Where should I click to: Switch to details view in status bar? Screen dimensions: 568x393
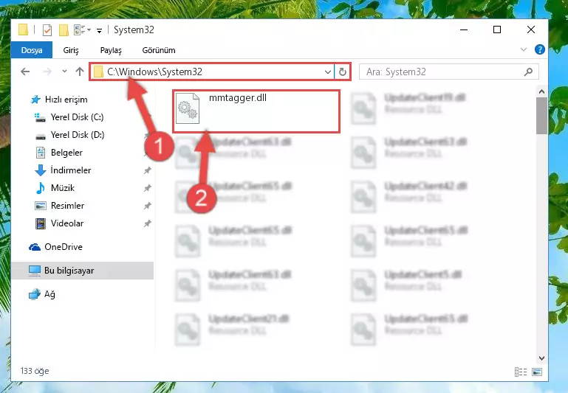pos(521,372)
